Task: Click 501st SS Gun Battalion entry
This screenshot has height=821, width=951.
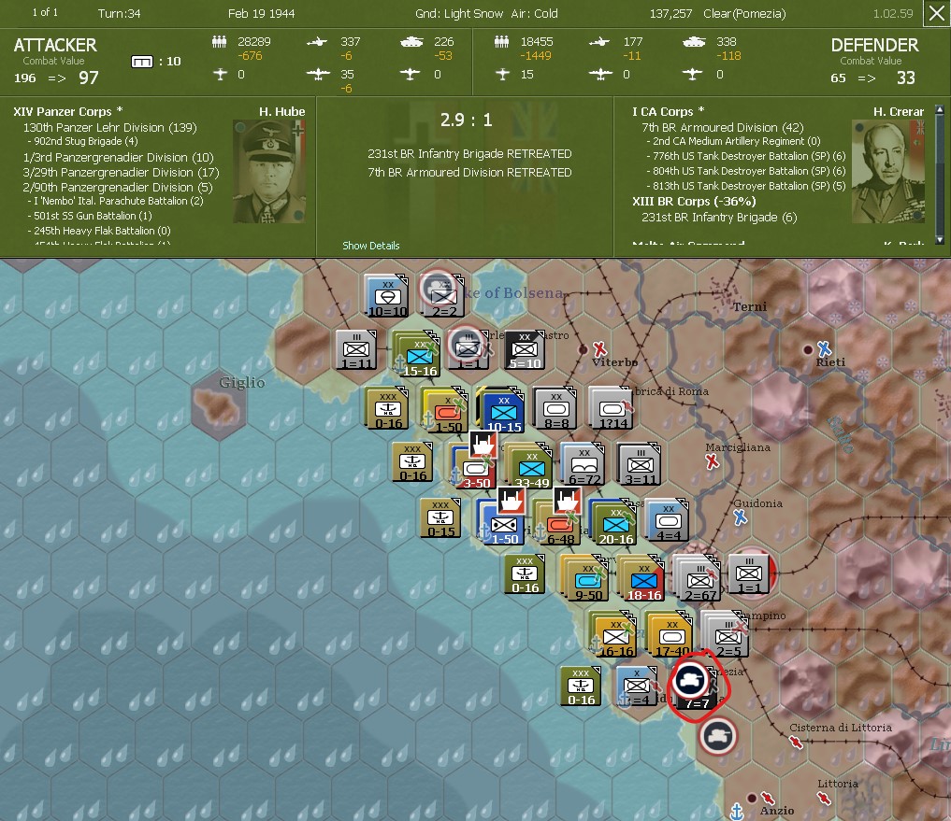Action: click(90, 216)
